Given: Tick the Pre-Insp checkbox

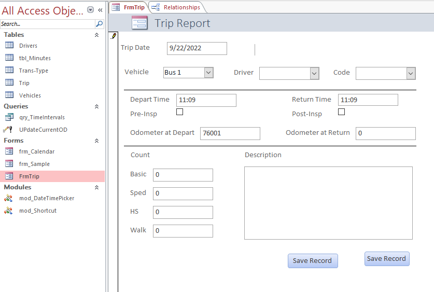Looking at the screenshot, I should [180, 112].
